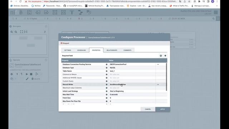Click the Operate panel configure gear icon

pyautogui.click(x=12, y=74)
